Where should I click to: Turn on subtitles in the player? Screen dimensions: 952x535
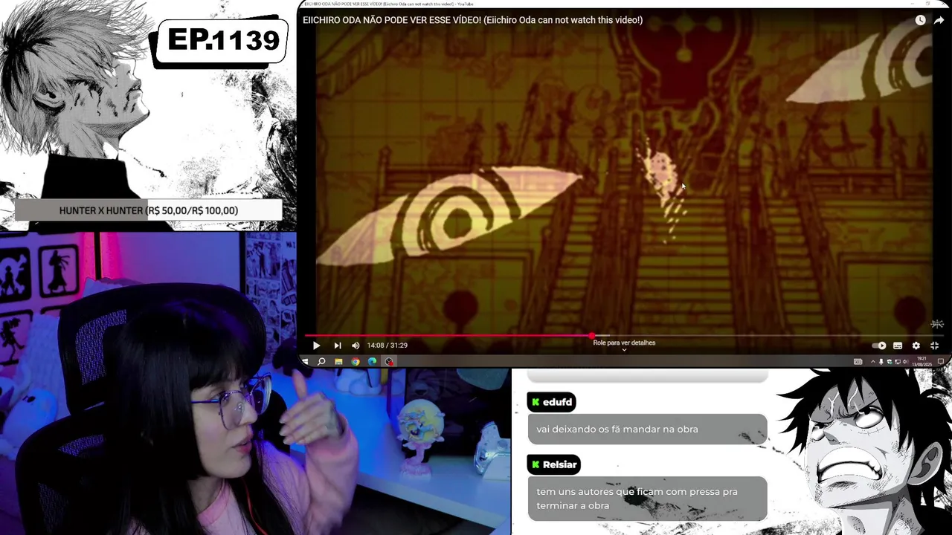tap(898, 346)
